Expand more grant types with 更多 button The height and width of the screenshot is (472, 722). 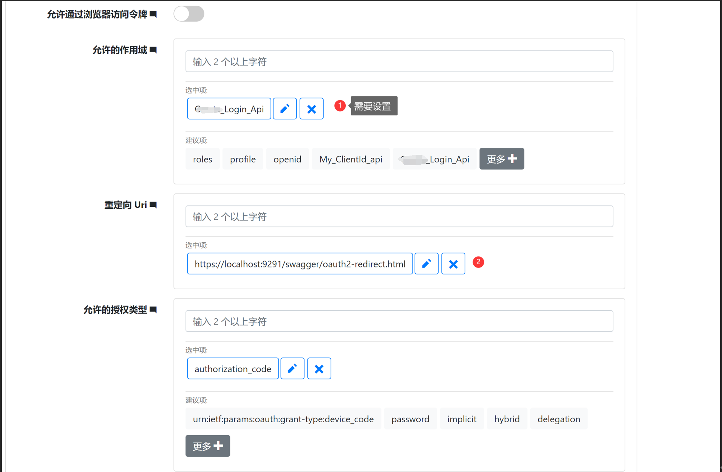tap(207, 446)
